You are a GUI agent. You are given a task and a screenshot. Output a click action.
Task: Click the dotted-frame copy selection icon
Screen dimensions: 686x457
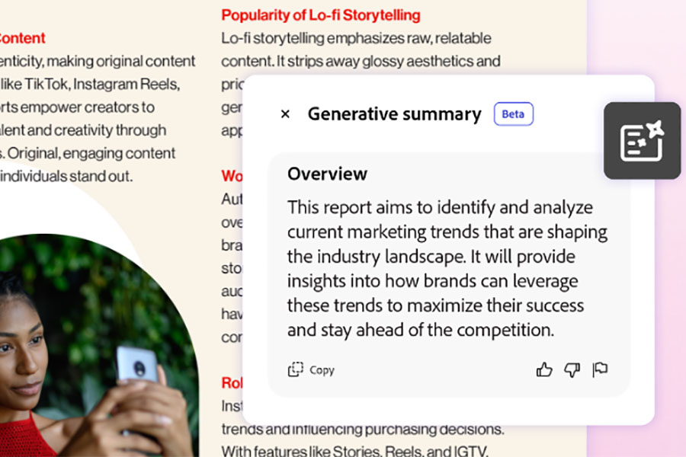click(297, 369)
